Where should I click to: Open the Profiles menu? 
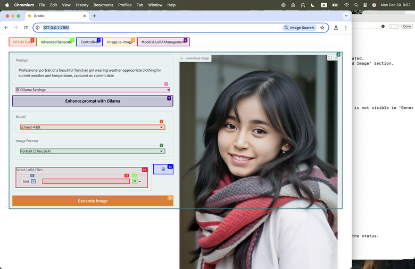click(124, 5)
